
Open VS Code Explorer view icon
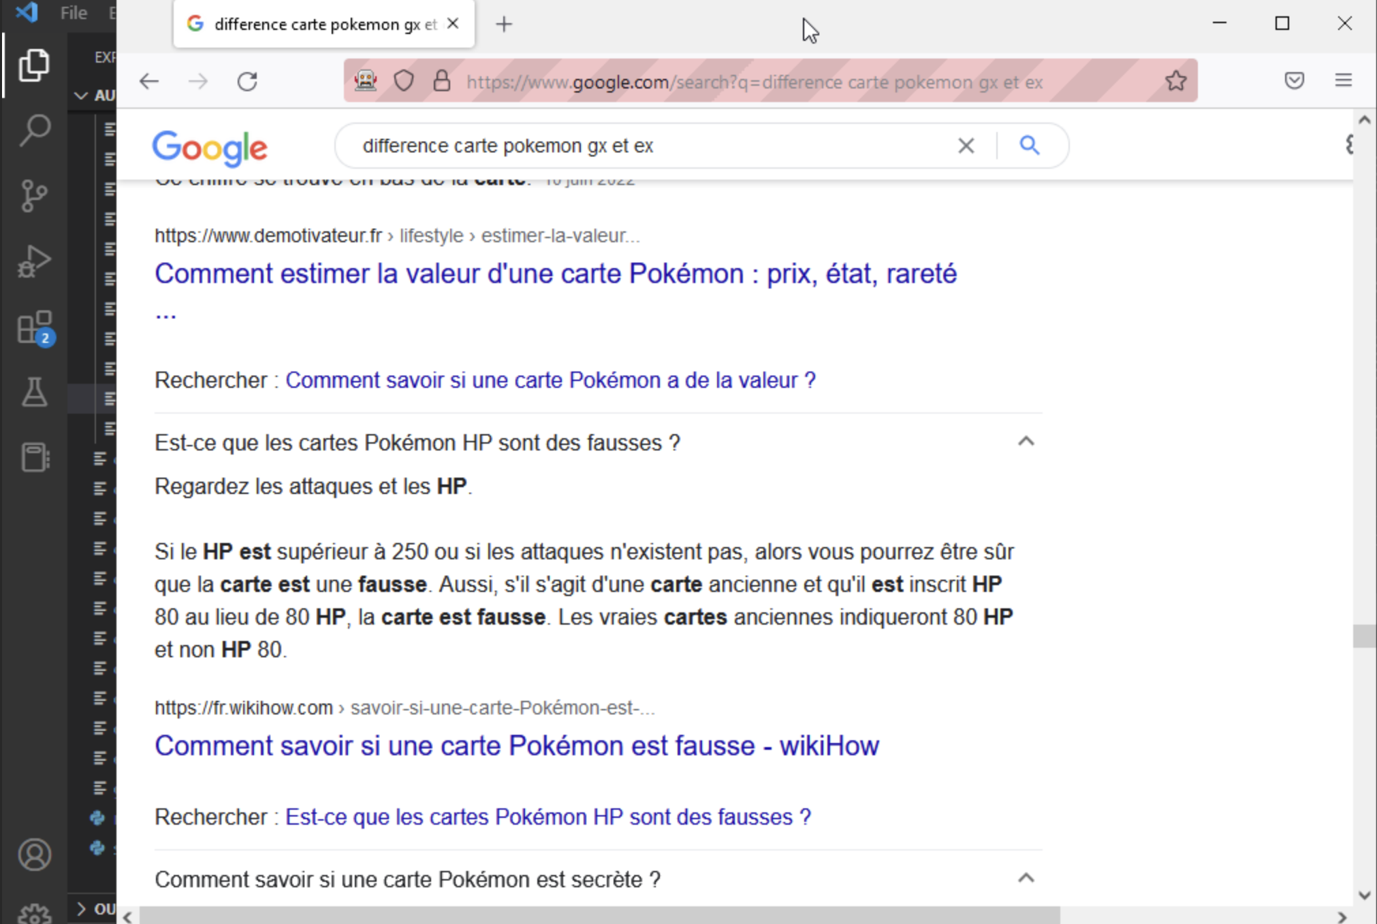point(34,65)
